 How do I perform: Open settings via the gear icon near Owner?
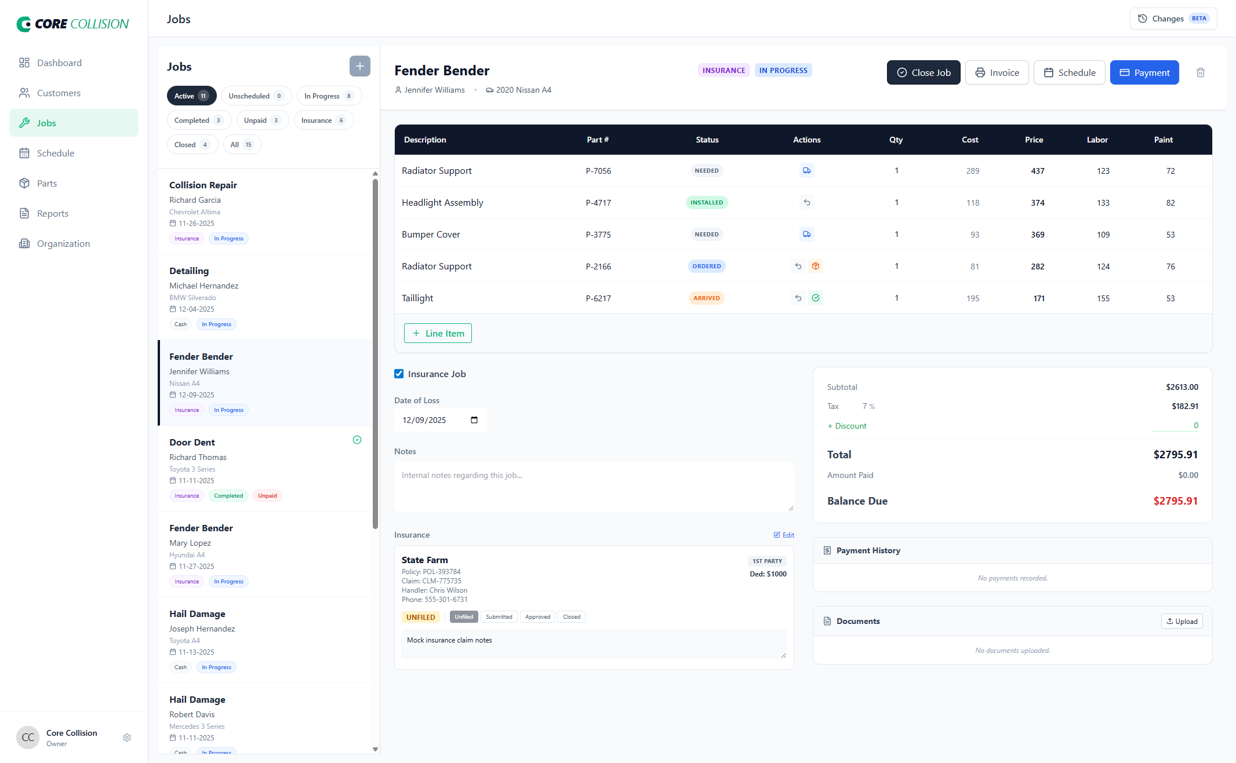point(127,737)
